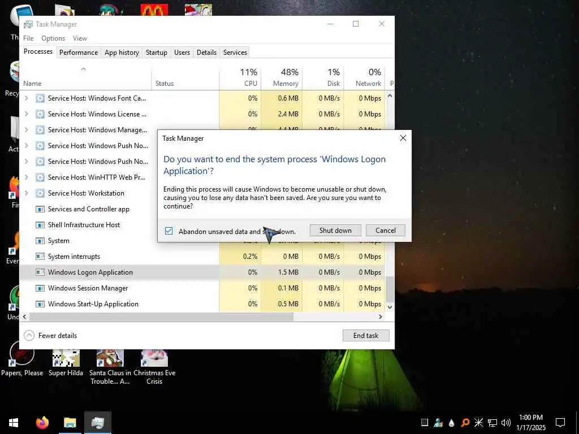Launch Firefox from the taskbar
The image size is (579, 434).
pos(42,423)
